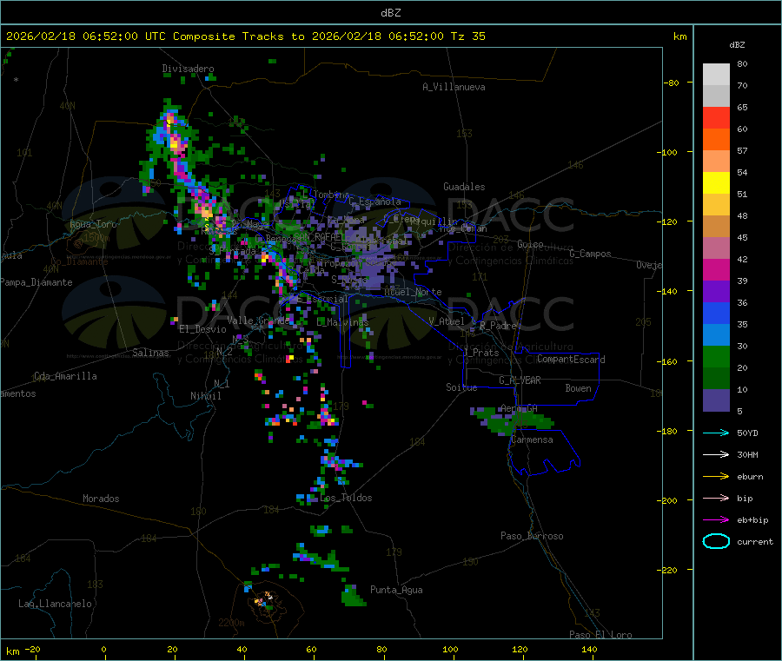Click the magenta eb+bip arrow in legend

pyautogui.click(x=716, y=520)
